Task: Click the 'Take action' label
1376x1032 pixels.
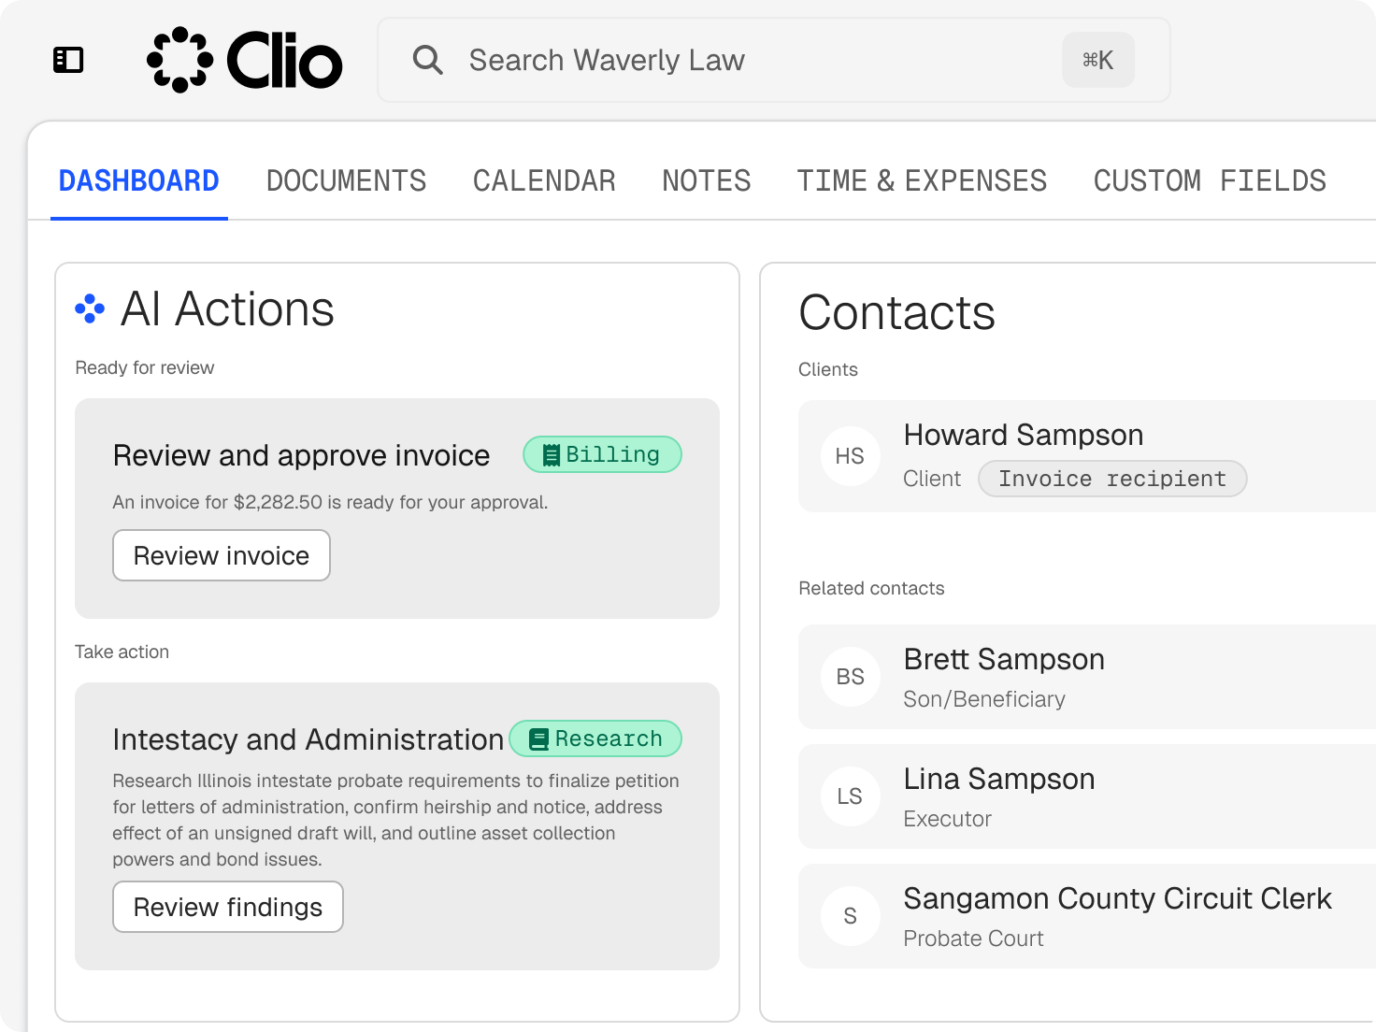Action: tap(122, 652)
